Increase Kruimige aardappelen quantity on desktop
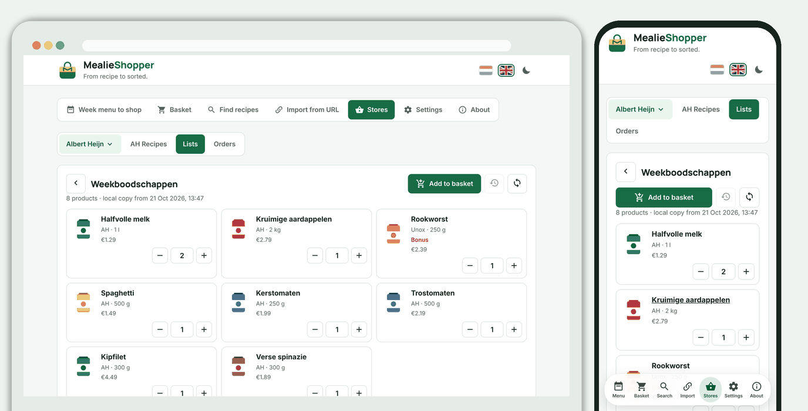 [359, 255]
